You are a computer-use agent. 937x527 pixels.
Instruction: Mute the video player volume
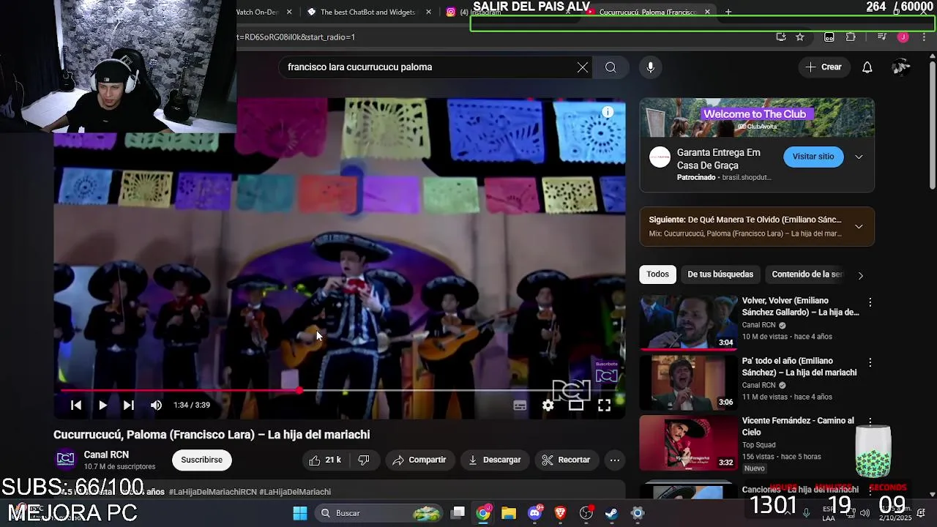click(156, 405)
